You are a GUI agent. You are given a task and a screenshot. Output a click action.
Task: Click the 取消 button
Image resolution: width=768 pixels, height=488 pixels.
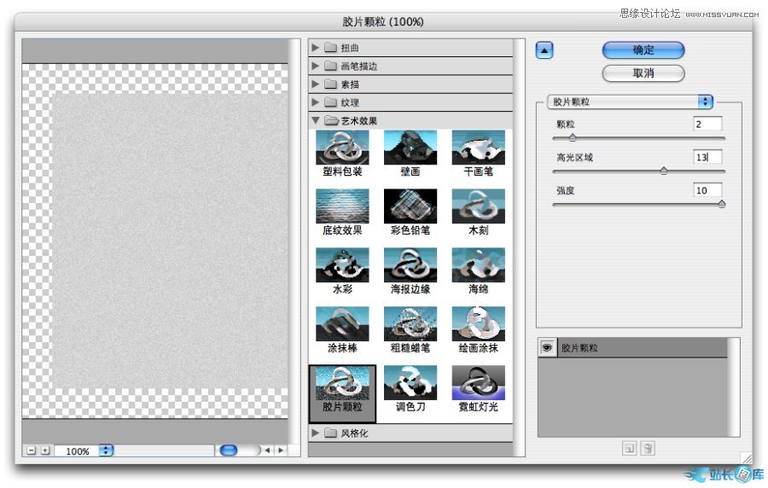643,73
